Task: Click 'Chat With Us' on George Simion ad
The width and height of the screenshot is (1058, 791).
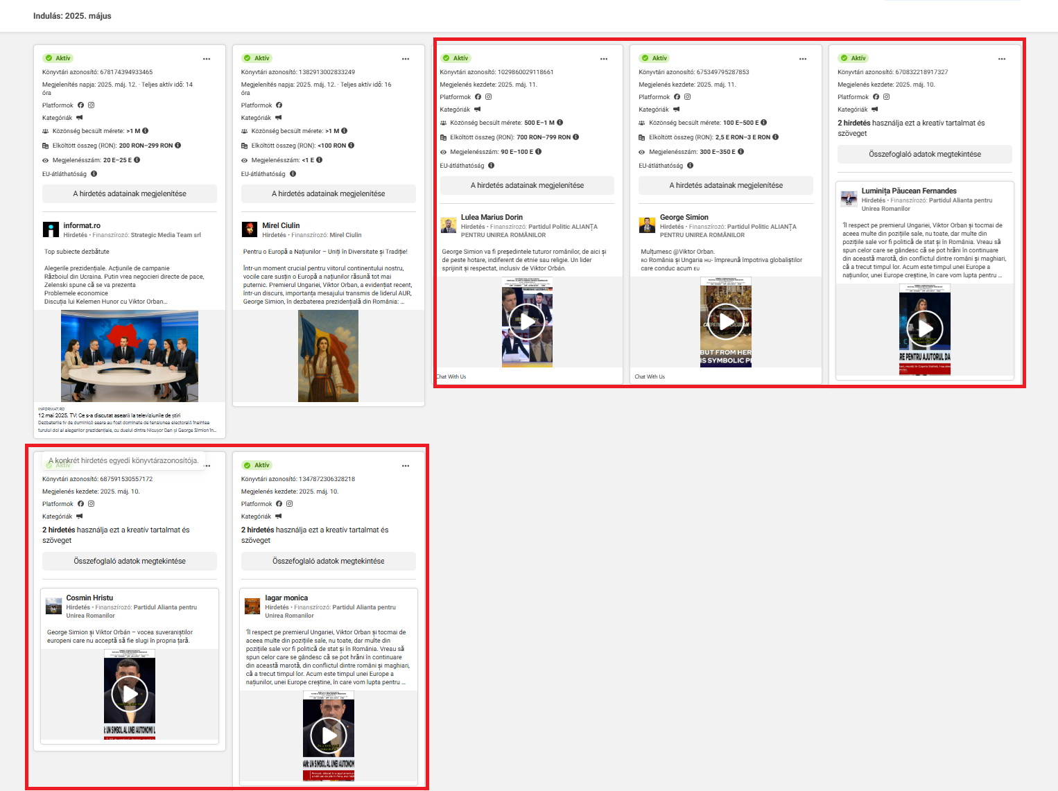Action: [x=650, y=377]
